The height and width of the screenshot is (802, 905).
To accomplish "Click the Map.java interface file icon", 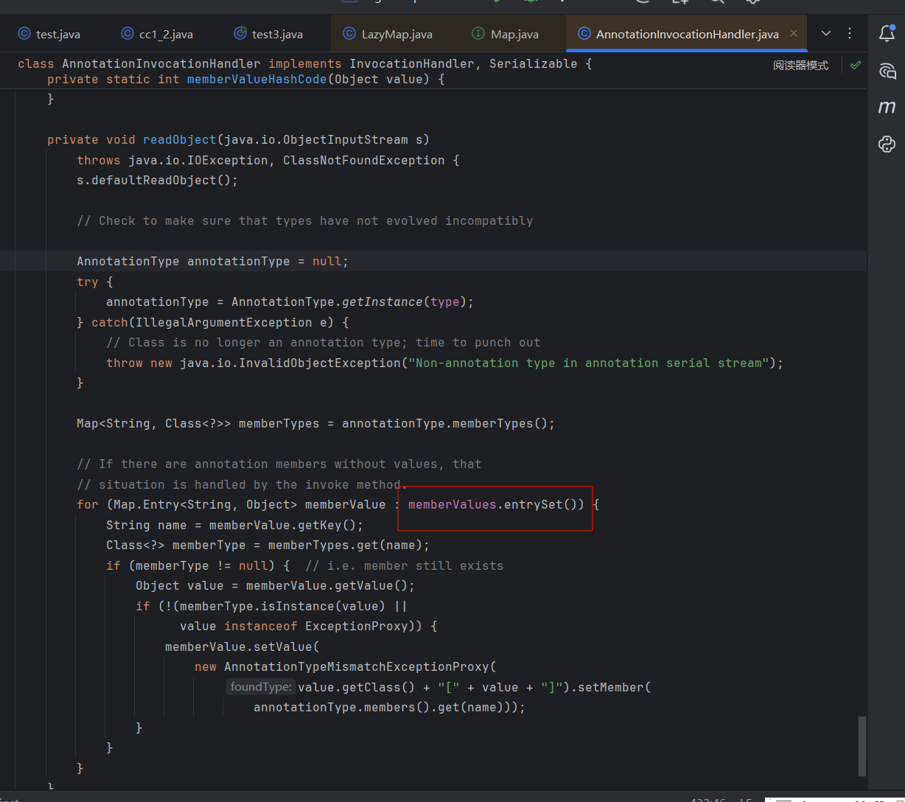I will (x=478, y=34).
